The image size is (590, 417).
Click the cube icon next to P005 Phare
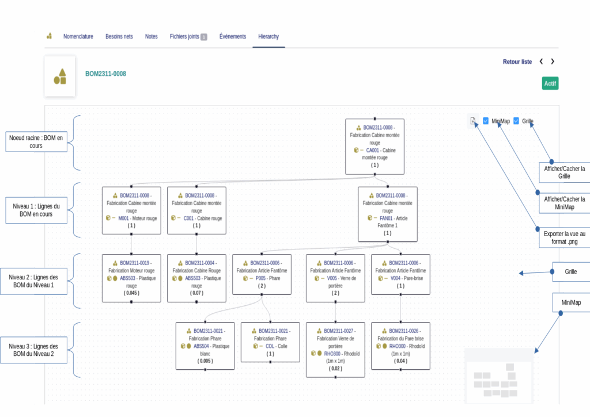(x=245, y=278)
